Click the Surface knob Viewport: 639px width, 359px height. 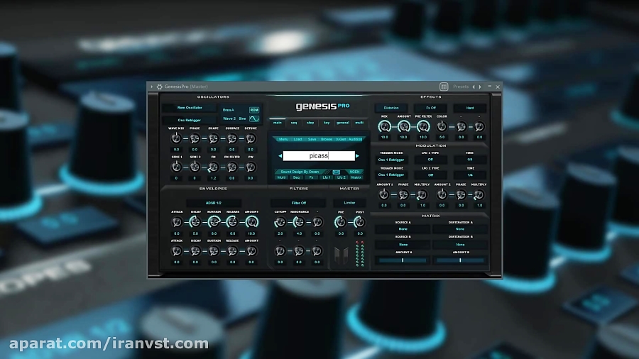232,138
